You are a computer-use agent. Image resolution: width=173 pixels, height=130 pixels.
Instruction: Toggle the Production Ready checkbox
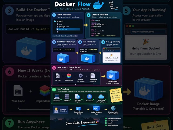(106, 125)
